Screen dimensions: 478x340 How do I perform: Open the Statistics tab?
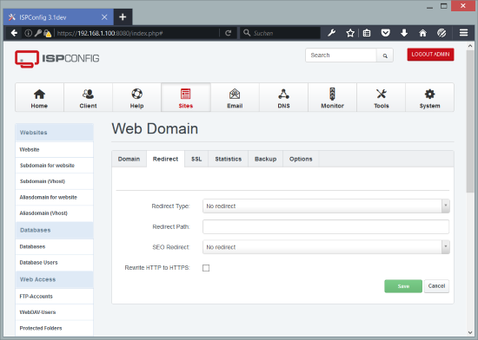click(229, 159)
